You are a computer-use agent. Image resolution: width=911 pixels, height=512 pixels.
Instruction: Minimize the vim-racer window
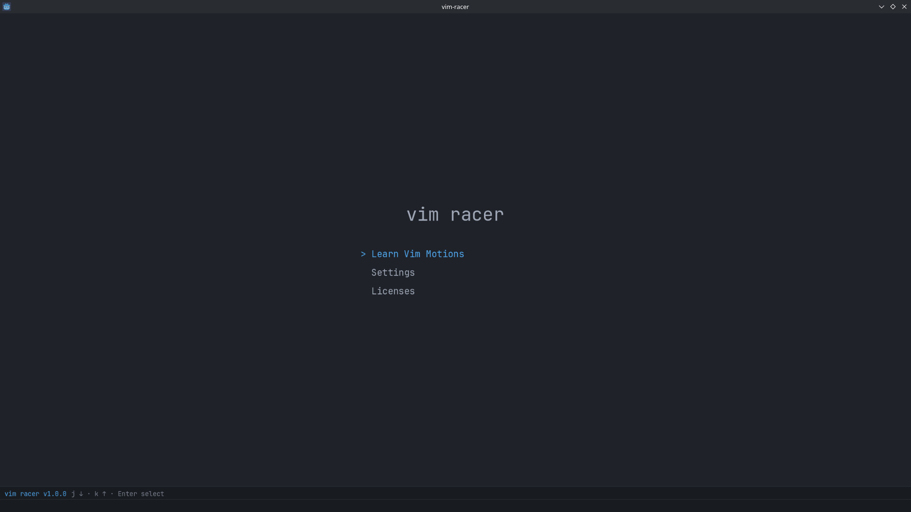coord(882,7)
